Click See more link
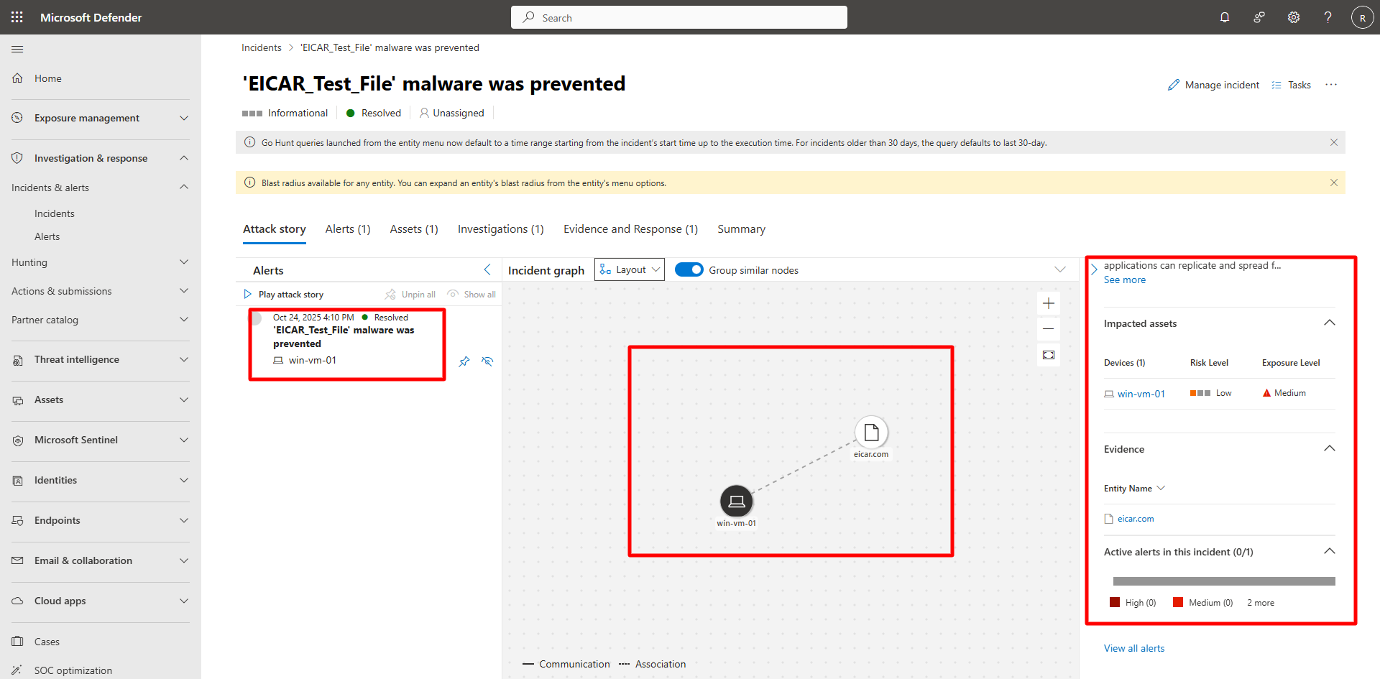The width and height of the screenshot is (1380, 679). click(x=1125, y=280)
